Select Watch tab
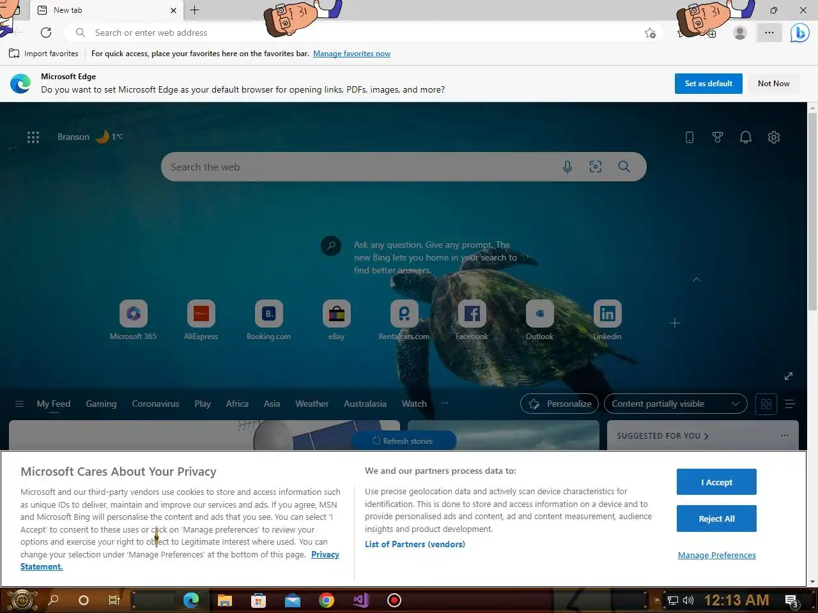The image size is (818, 613). (414, 404)
